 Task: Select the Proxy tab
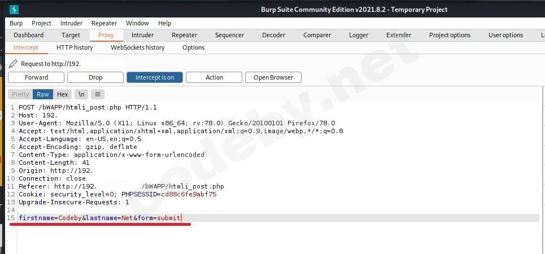point(106,35)
